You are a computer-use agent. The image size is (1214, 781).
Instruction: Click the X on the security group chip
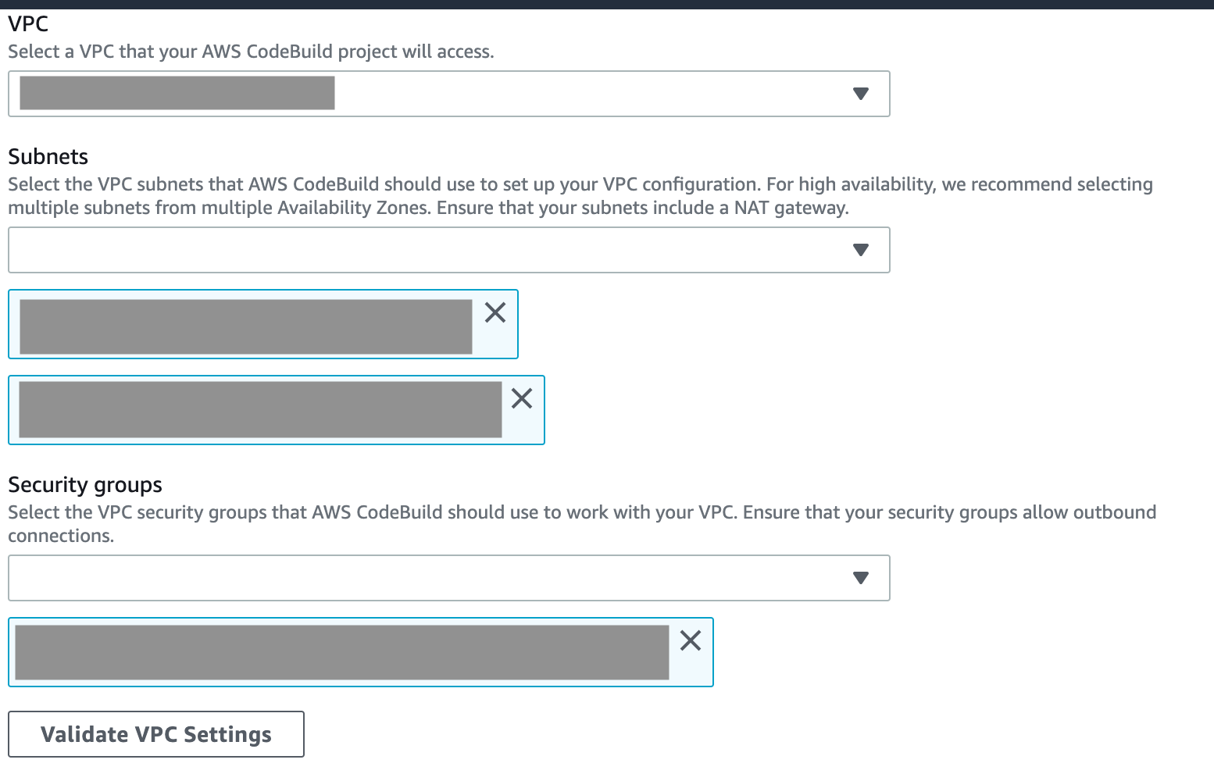point(690,640)
